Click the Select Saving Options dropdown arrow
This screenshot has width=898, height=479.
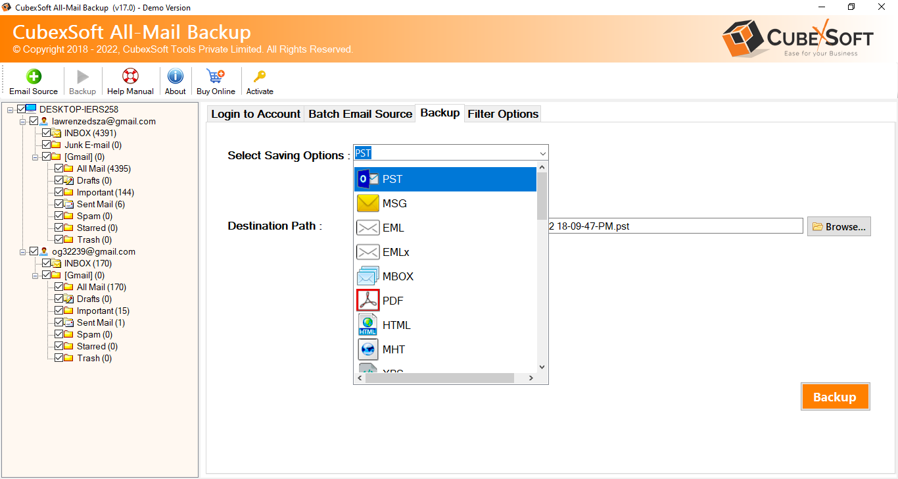[x=542, y=153]
